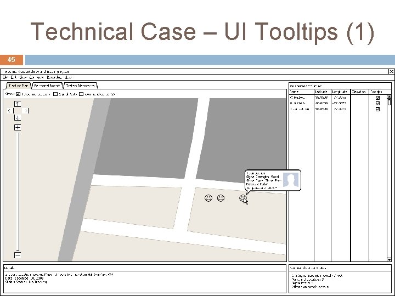Screen dimensions: 395x296
Task: Click the profile photo in the tooltip
Action: pos(291,180)
